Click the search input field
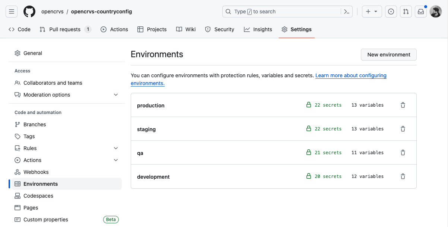The width and height of the screenshot is (448, 227). [282, 12]
